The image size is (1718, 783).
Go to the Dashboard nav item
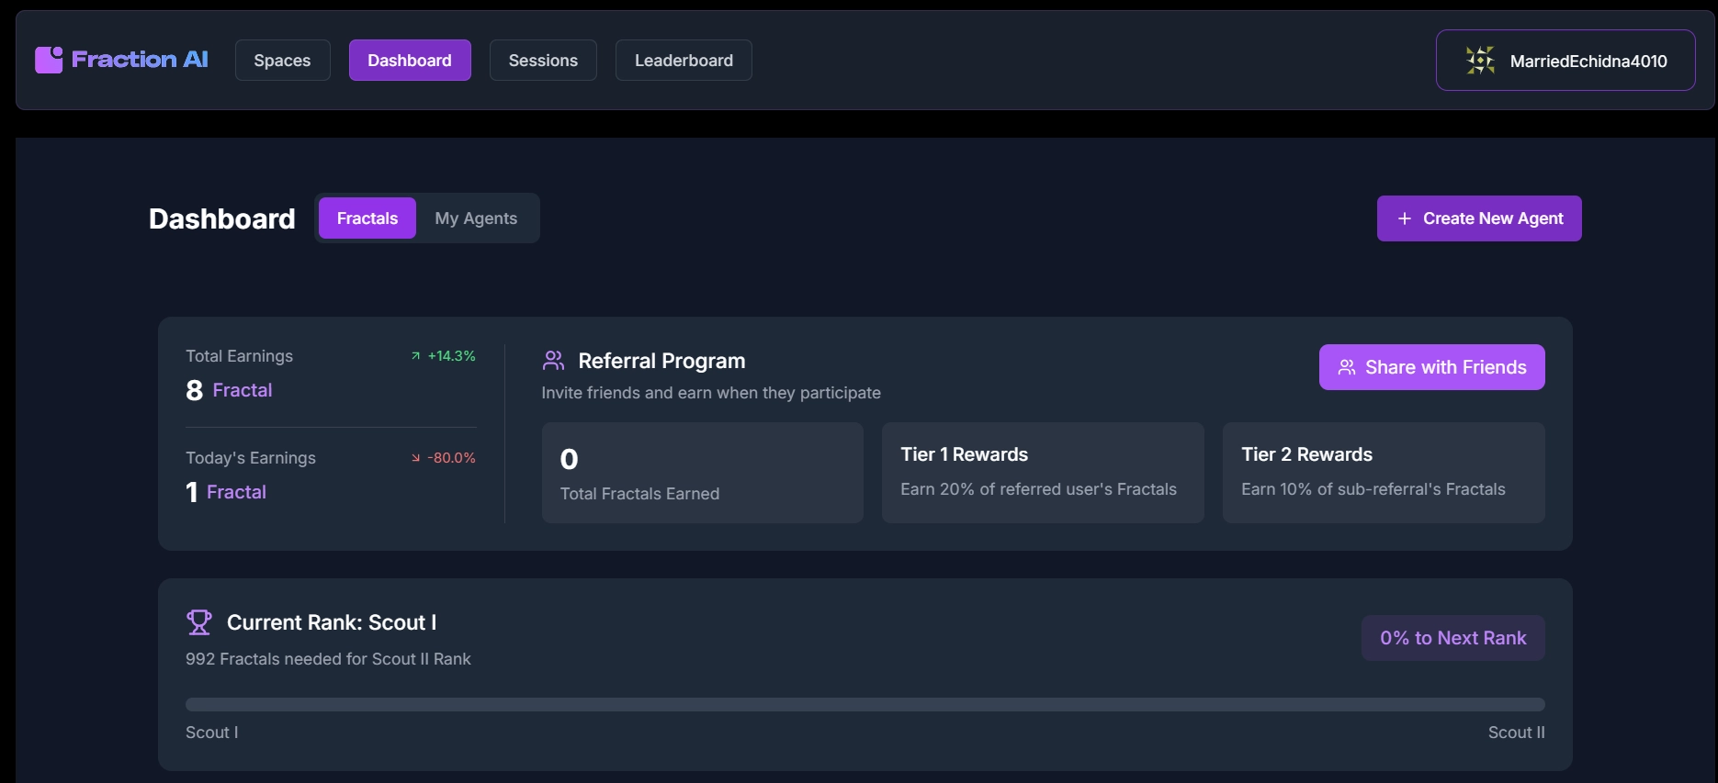[410, 61]
